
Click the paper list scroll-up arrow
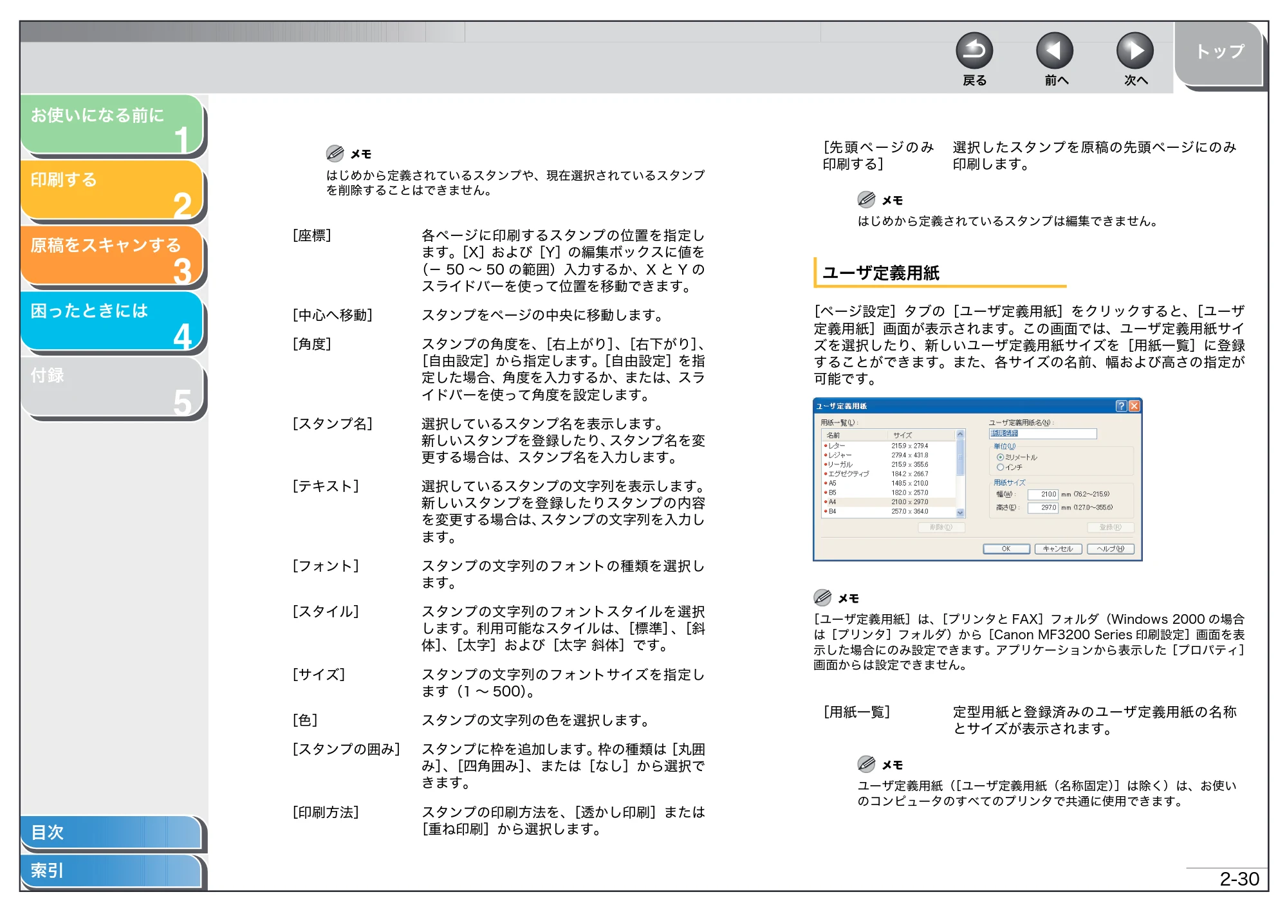pyautogui.click(x=960, y=435)
